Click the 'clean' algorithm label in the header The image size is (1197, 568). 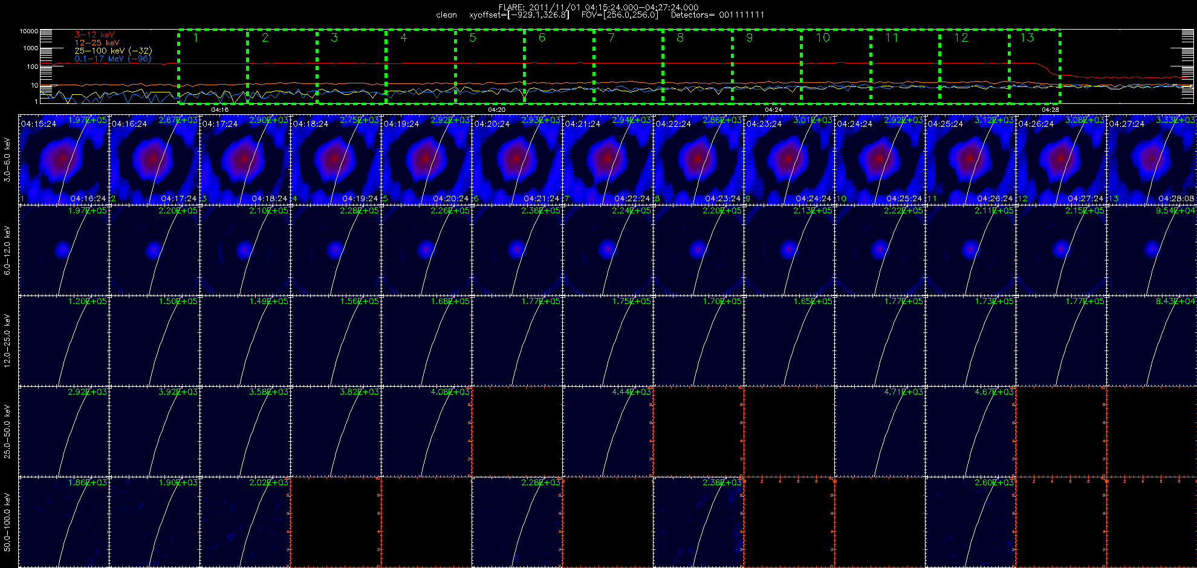[447, 15]
